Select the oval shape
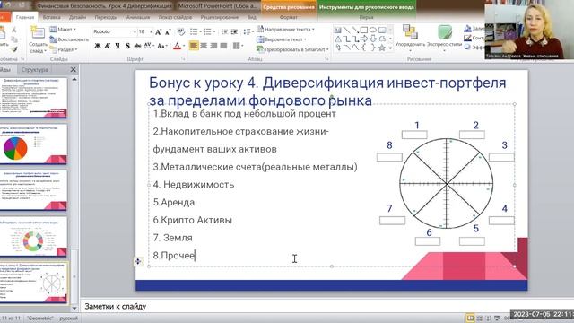This screenshot has width=574, height=323. pyautogui.click(x=373, y=30)
